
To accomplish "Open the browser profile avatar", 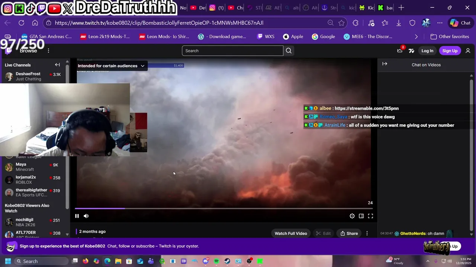I will point(426,23).
